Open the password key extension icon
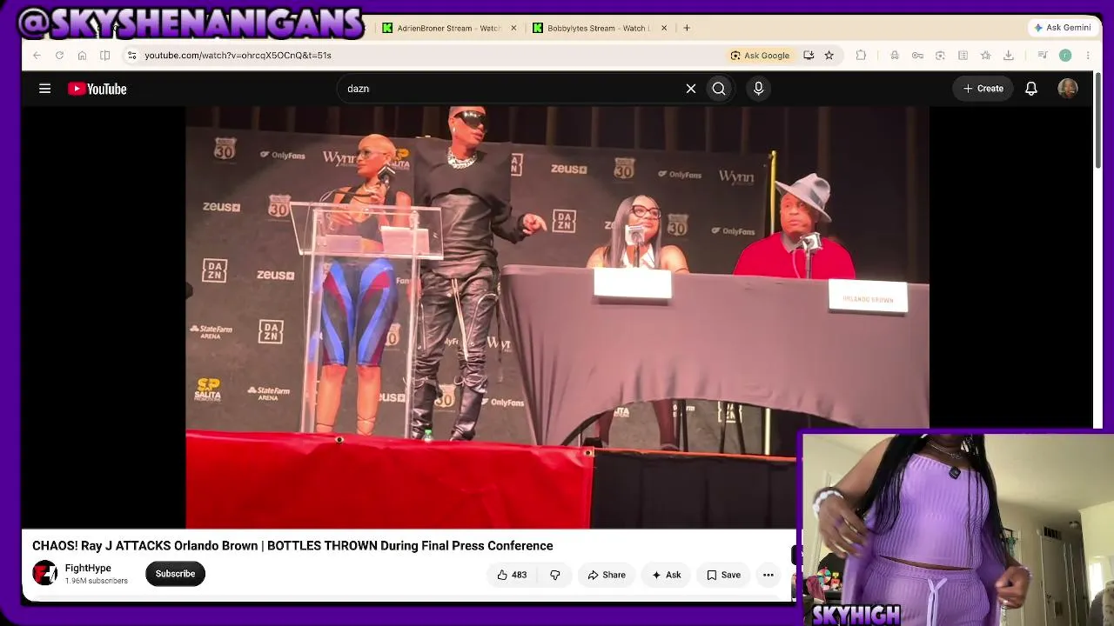 917,56
